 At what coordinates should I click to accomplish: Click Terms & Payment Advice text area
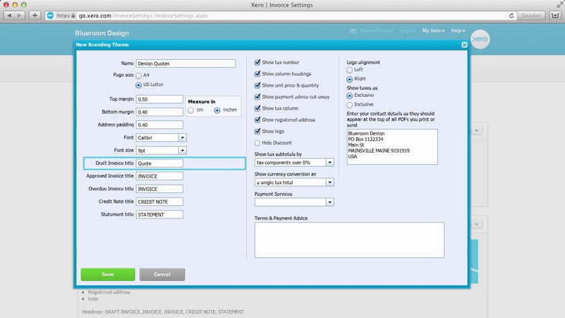[x=349, y=240]
